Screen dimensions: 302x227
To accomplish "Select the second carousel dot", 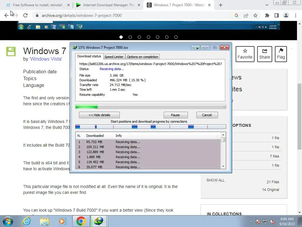I will click(130, 37).
